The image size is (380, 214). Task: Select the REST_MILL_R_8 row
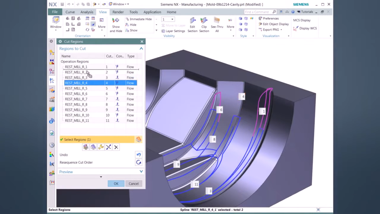coord(101,105)
